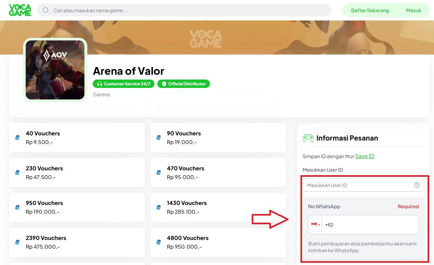The image size is (434, 265).
Task: Click the Customer Service 24/7 badge
Action: pos(124,84)
